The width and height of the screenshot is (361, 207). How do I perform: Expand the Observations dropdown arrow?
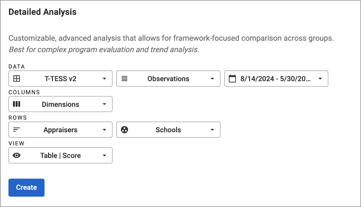point(212,79)
